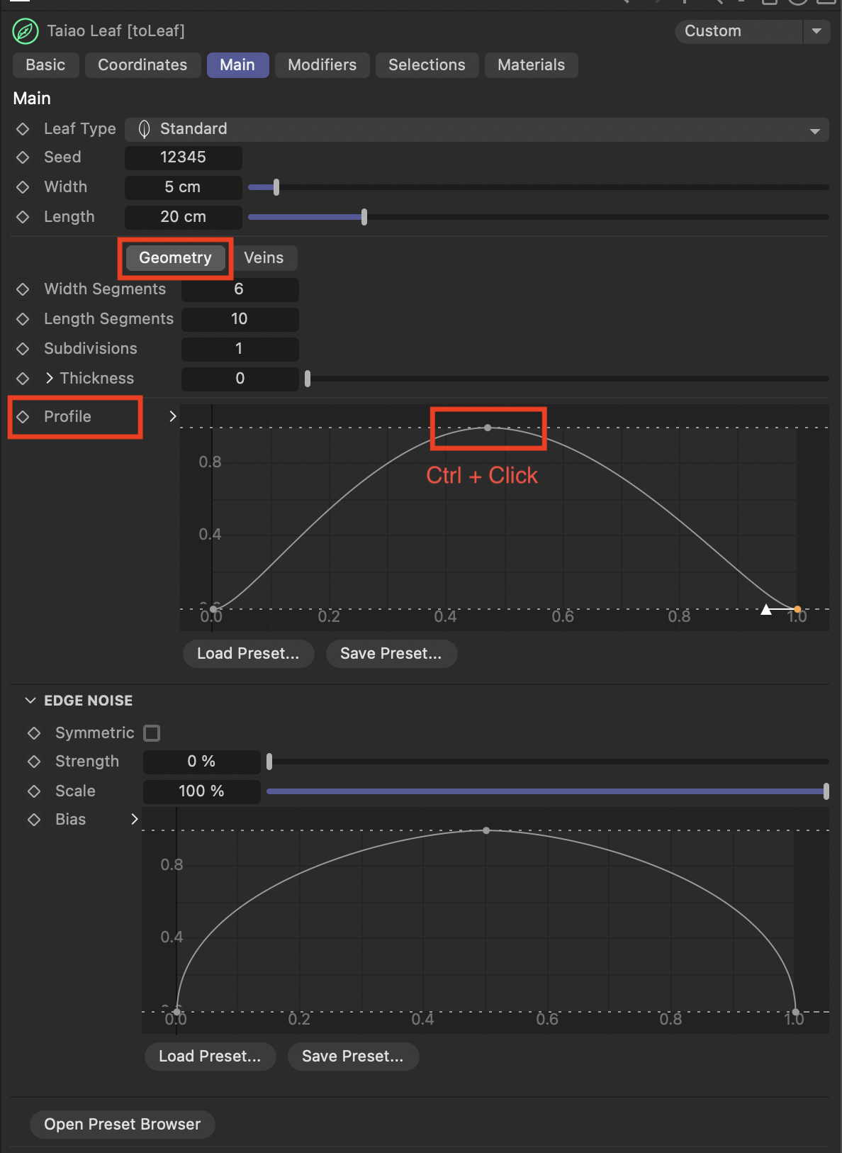Select the orange Profile curve end point
842x1153 pixels.
click(797, 609)
